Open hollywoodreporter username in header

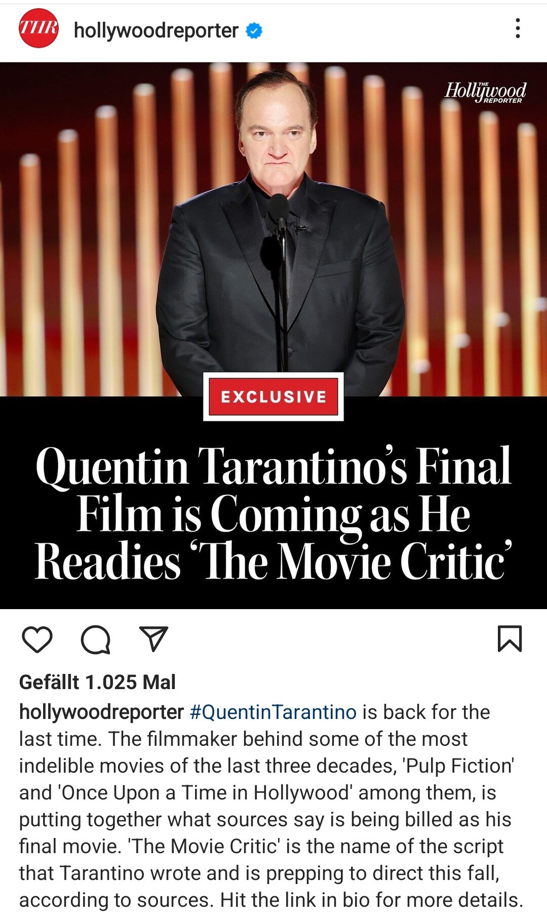[x=156, y=31]
